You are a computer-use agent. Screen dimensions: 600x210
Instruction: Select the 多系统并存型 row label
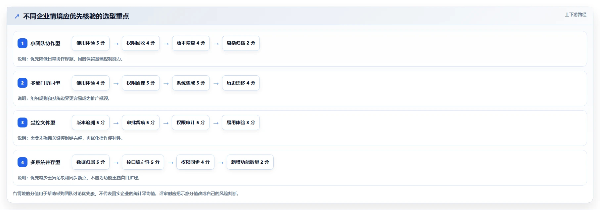coord(45,162)
